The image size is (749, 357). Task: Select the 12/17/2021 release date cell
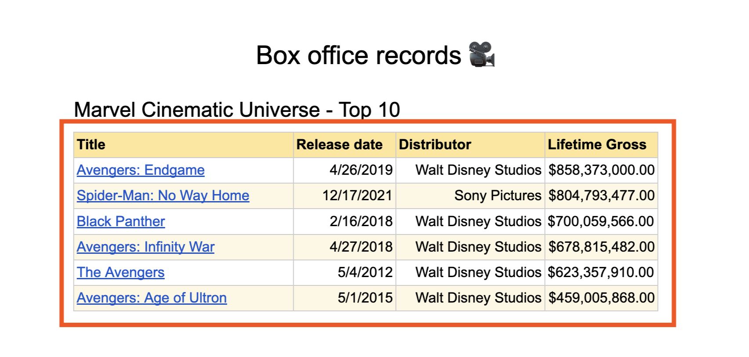345,196
